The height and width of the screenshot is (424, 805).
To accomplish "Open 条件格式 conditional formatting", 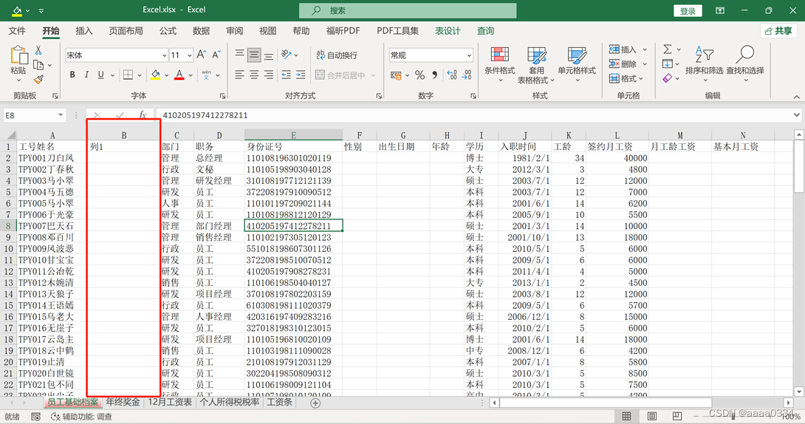I will pos(499,65).
